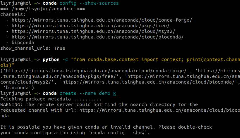Click the show_channel_urls: True line

33,48
